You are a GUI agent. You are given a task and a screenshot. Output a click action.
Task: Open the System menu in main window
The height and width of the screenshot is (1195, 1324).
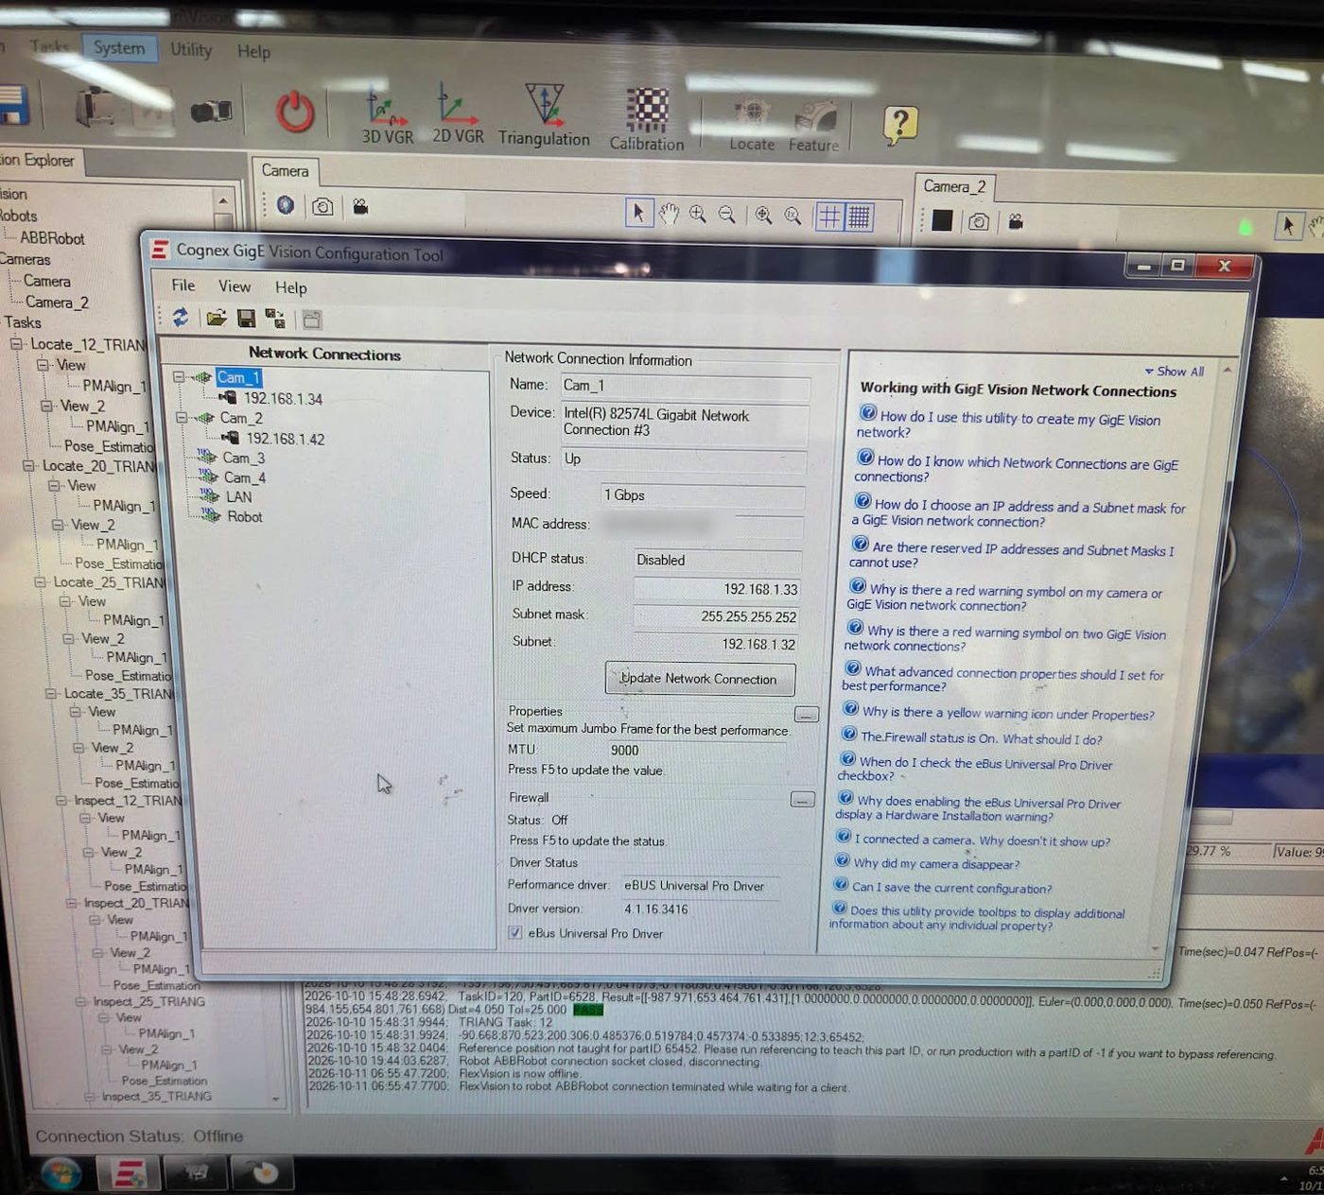(119, 48)
